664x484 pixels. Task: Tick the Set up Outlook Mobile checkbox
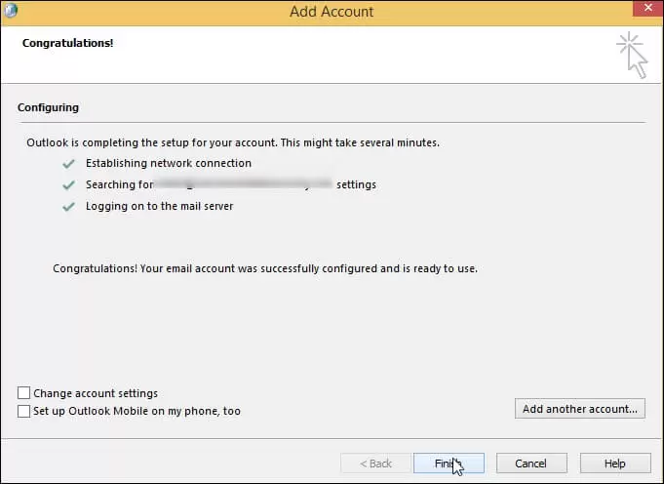(x=23, y=411)
